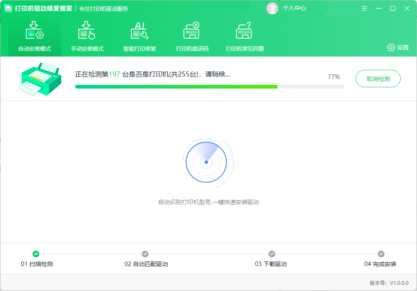Toggle step 01 扫描检测 checkmark indicator
The image size is (417, 291).
(x=35, y=254)
